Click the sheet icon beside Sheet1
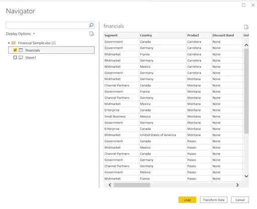The image size is (257, 209). point(21,58)
